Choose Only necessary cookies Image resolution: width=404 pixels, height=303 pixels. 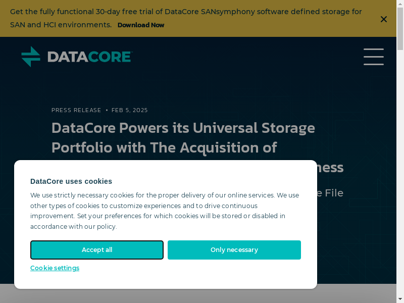pos(234,250)
